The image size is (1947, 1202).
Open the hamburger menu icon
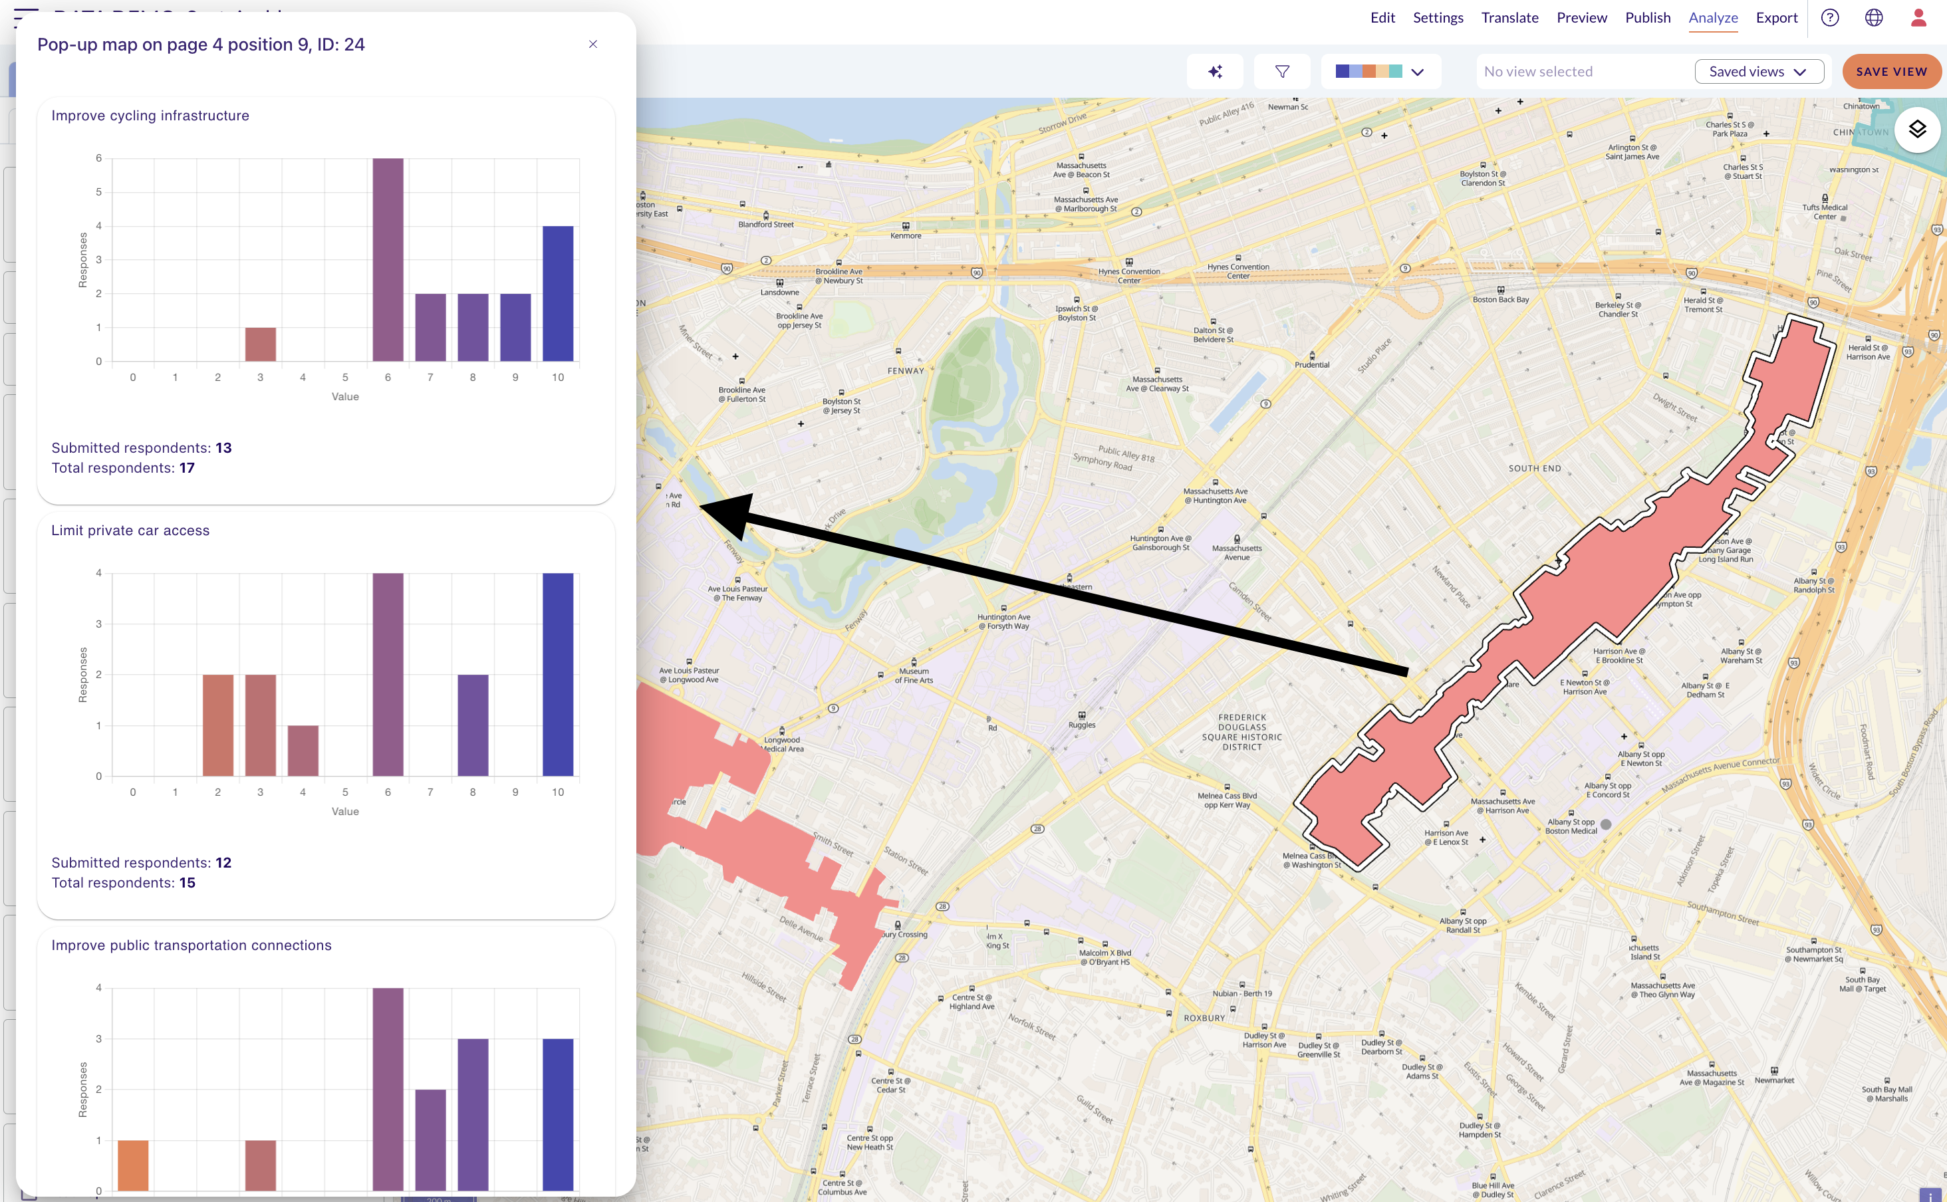click(25, 16)
